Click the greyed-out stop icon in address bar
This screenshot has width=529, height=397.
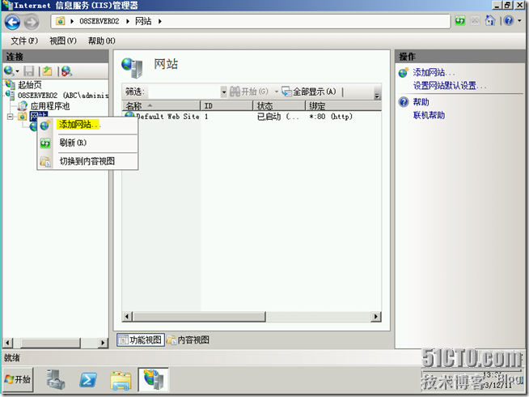(475, 21)
